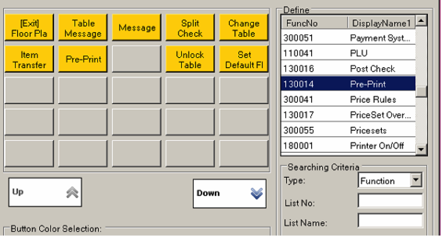This screenshot has height=236, width=441.
Task: Sort by DisplayName1 column header
Action: pos(381,23)
